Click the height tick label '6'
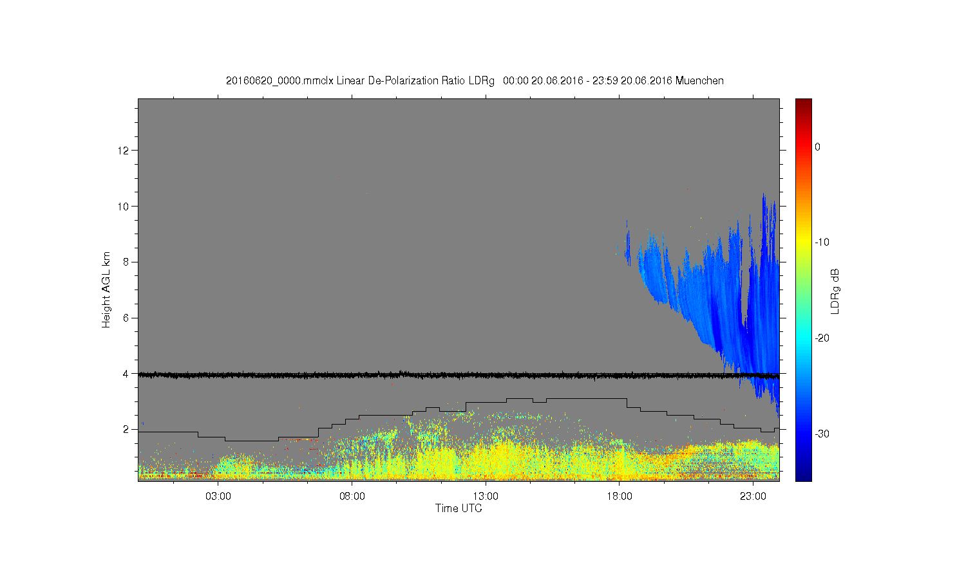Image resolution: width=966 pixels, height=579 pixels. click(126, 318)
